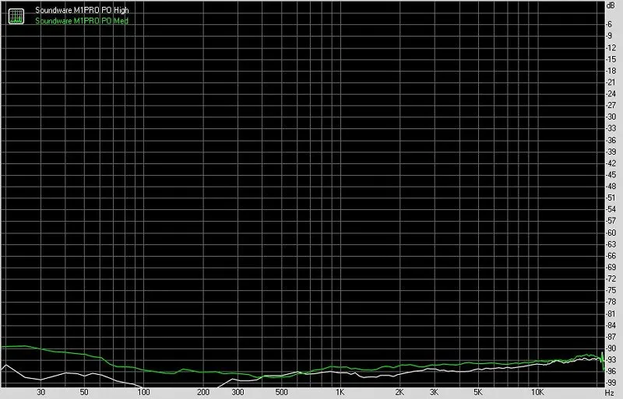Click the '-18' dB scale label
Viewport: 623px width, 399px height.
coord(611,71)
